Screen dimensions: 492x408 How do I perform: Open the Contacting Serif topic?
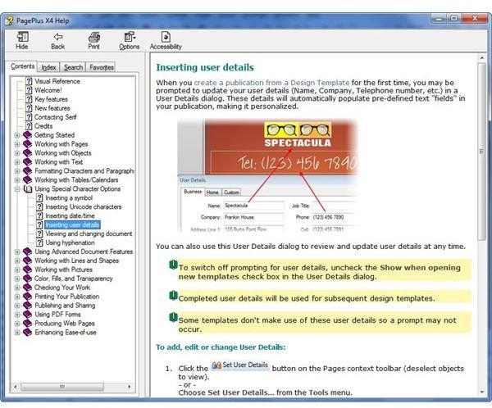(55, 117)
